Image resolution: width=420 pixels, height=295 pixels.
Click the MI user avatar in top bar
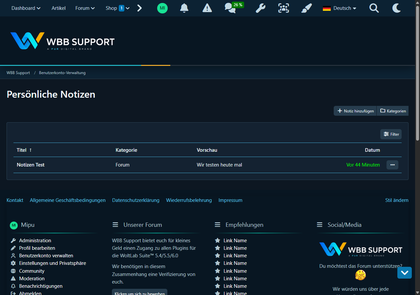pyautogui.click(x=162, y=8)
